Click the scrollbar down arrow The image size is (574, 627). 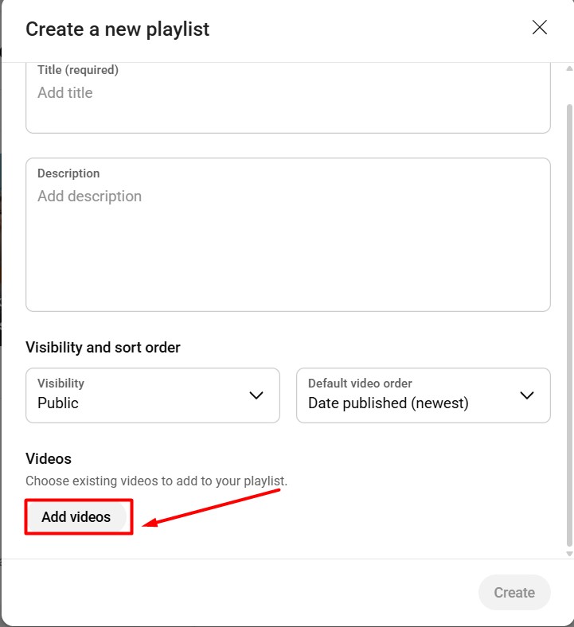point(568,554)
